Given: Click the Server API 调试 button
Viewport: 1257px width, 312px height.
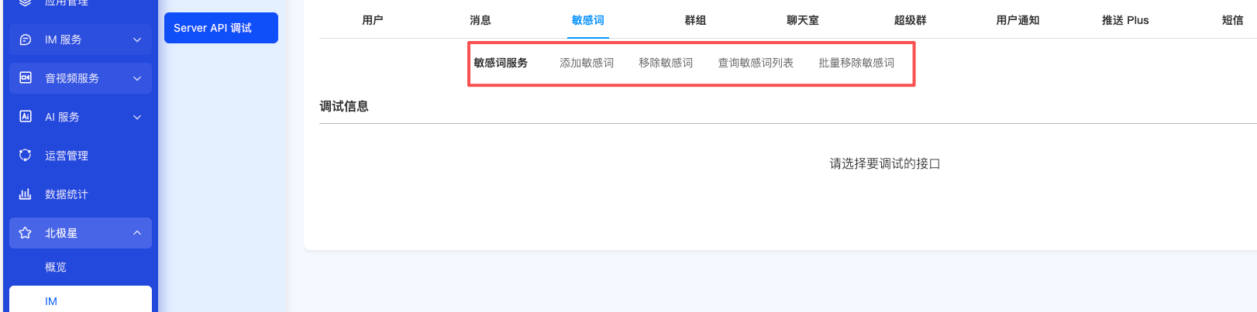Looking at the screenshot, I should point(221,28).
